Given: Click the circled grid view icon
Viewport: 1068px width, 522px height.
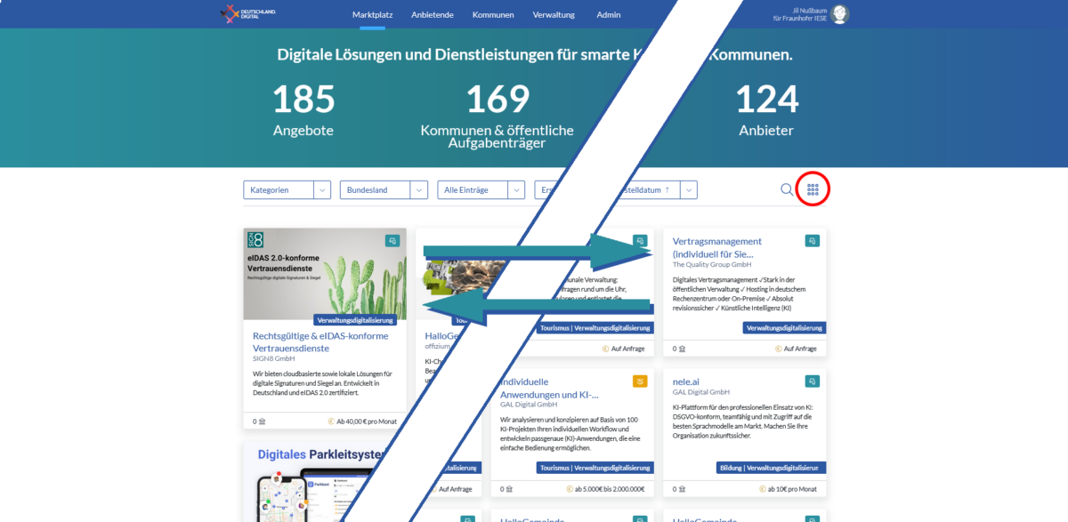Looking at the screenshot, I should pyautogui.click(x=812, y=189).
